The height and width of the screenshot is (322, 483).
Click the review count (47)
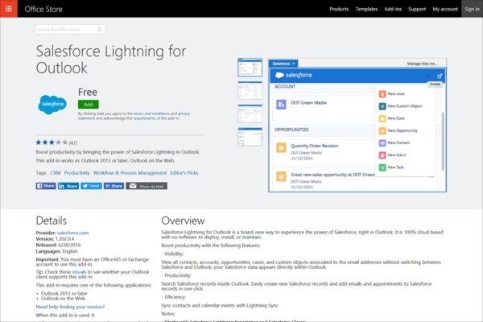[73, 143]
